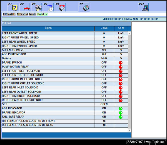Click the Battery value 14.07

(104, 59)
